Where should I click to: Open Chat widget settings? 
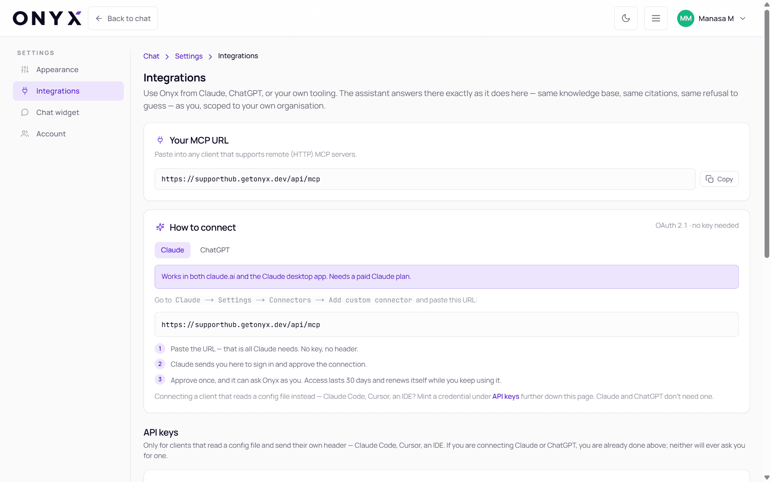68,112
